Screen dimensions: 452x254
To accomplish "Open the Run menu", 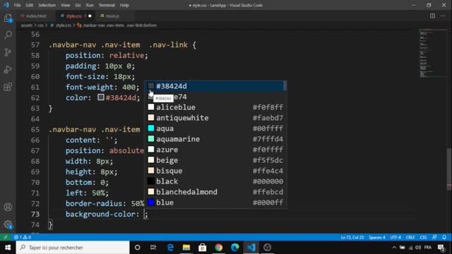I will 90,5.
